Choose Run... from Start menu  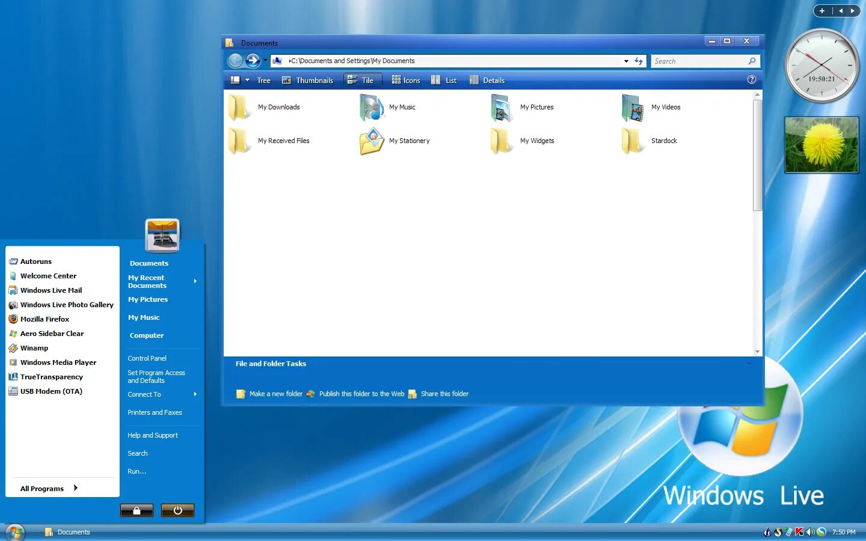tap(137, 471)
